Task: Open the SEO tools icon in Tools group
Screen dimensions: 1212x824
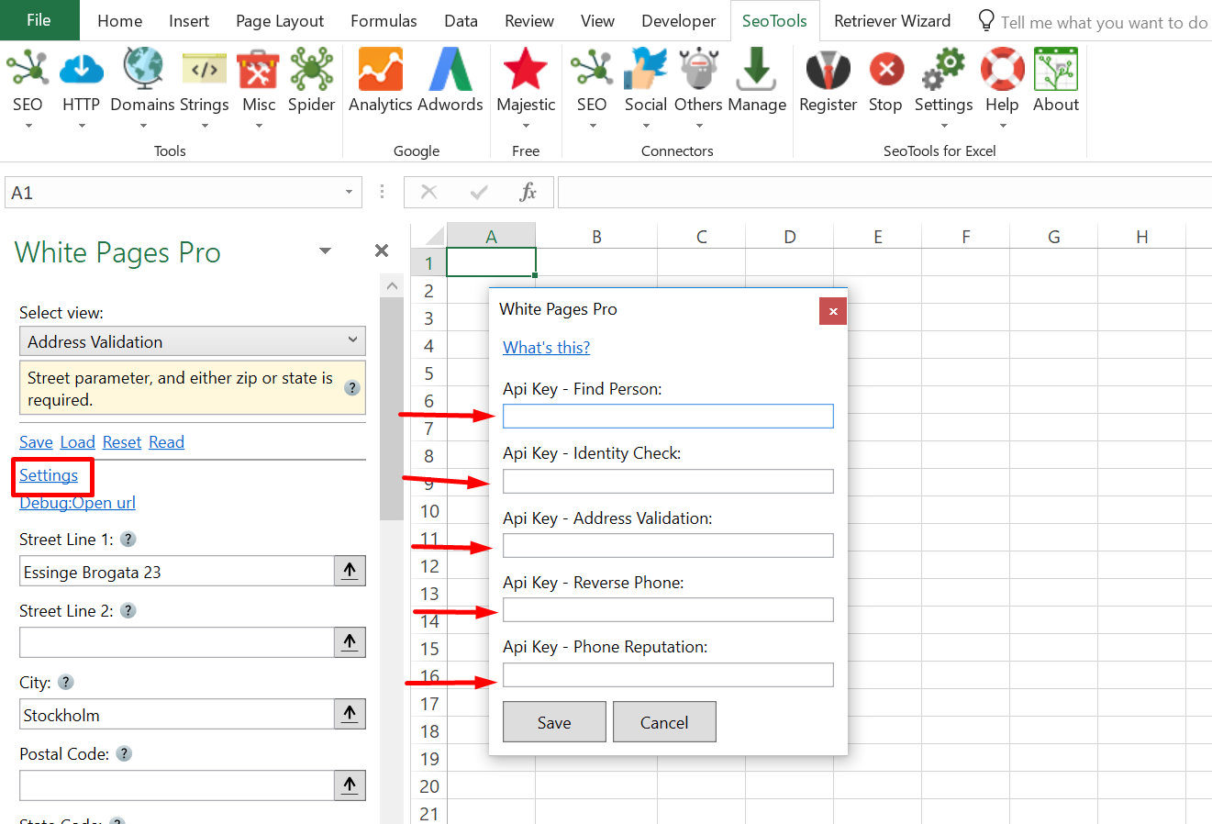Action: pyautogui.click(x=28, y=70)
